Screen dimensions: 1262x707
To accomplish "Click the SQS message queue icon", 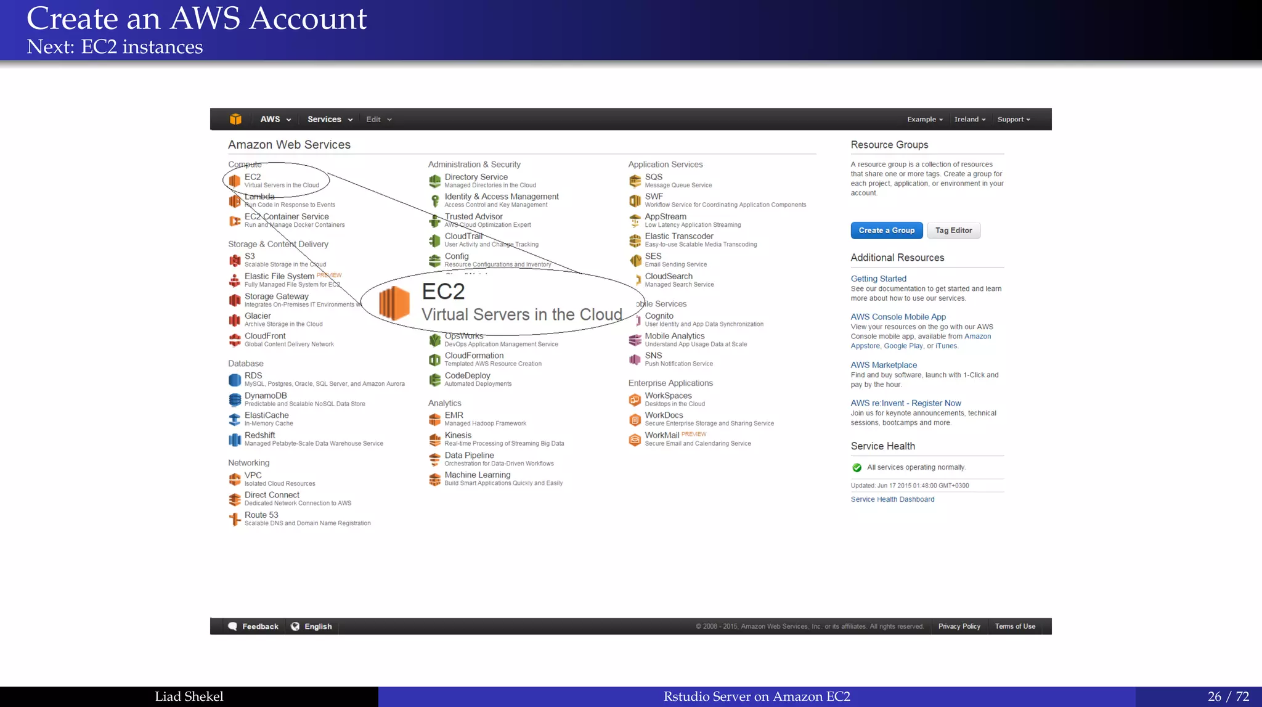I will point(635,181).
